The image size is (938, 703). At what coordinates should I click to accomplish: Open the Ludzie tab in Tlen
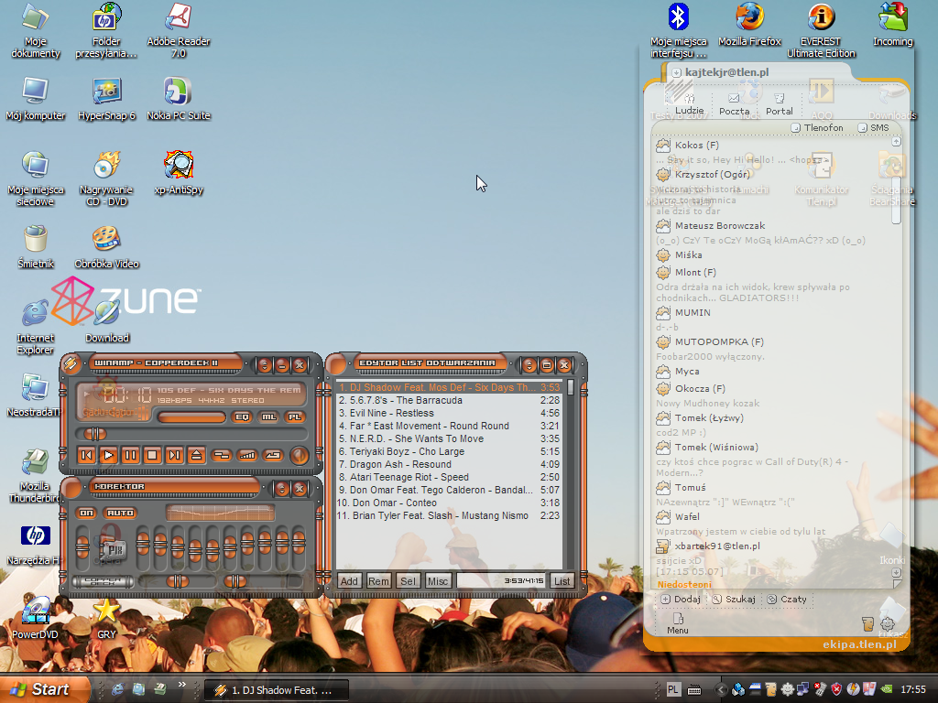coord(689,103)
